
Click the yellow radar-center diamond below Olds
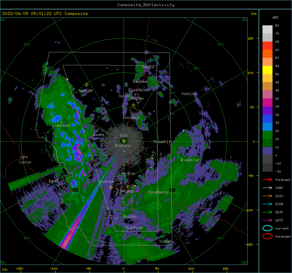pyautogui.click(x=124, y=141)
